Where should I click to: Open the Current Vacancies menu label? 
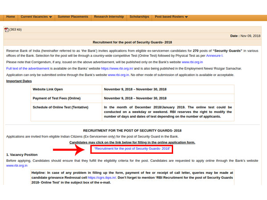(x=34, y=17)
